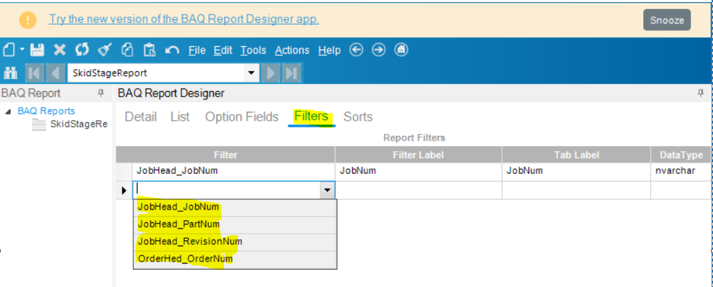This screenshot has width=713, height=287.
Task: Go to Home using house icon
Action: pos(402,50)
